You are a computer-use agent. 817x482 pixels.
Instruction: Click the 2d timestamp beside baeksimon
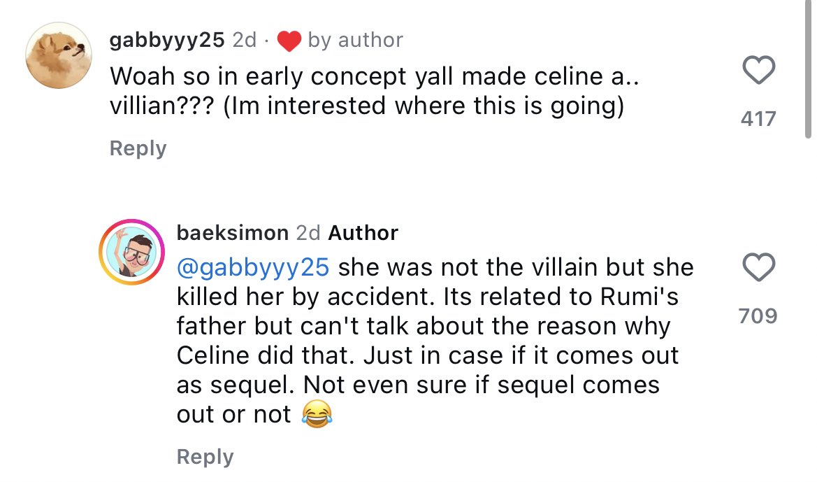[x=308, y=232]
